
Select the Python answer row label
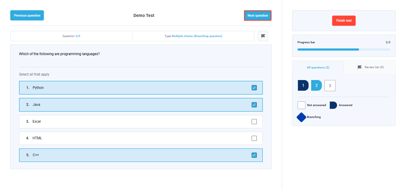click(x=38, y=88)
